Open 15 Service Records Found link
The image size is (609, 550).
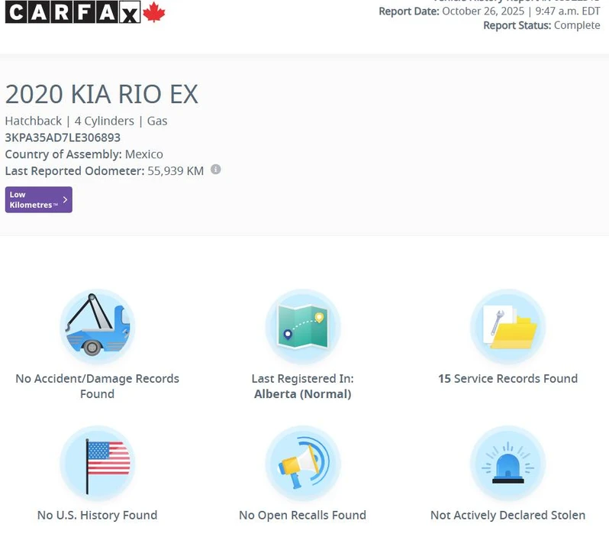(508, 379)
